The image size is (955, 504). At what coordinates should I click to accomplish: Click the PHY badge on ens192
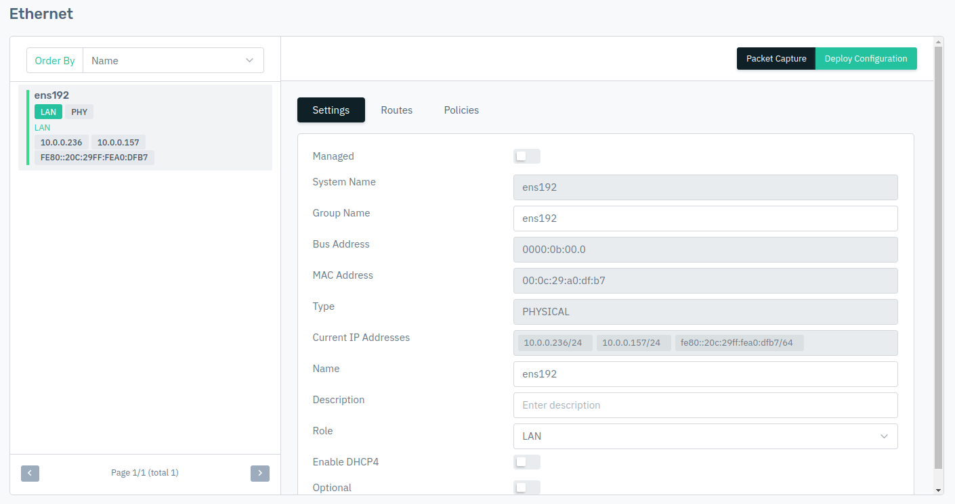point(79,112)
